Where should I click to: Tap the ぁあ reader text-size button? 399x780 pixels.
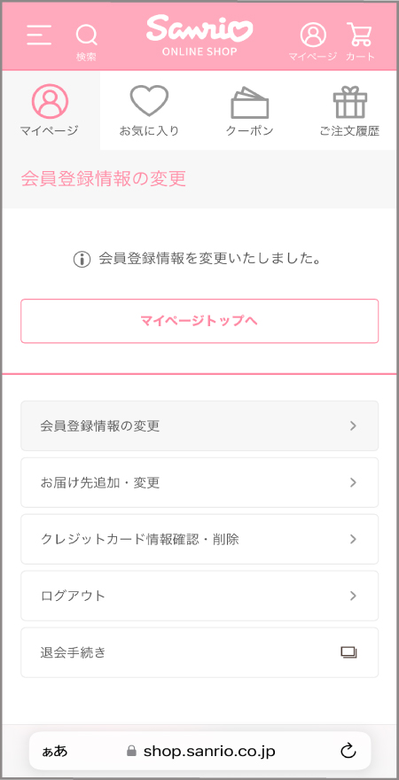(x=55, y=751)
